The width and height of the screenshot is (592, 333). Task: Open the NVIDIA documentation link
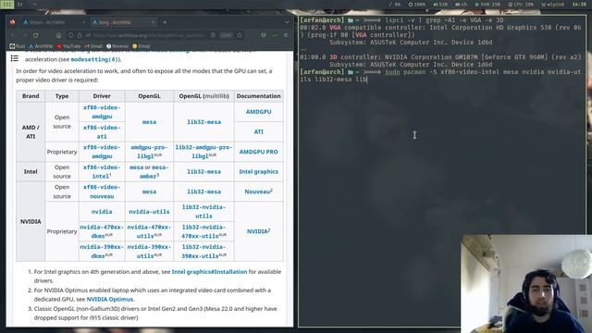(x=258, y=231)
